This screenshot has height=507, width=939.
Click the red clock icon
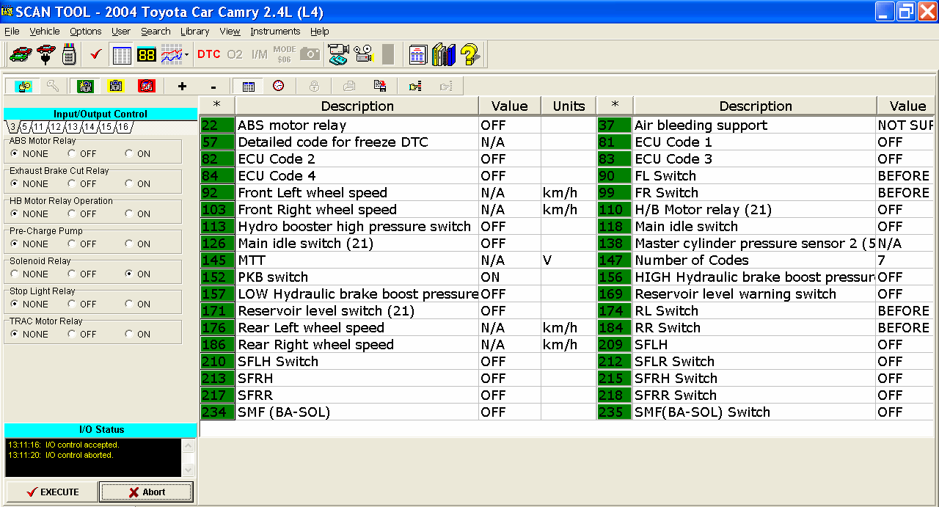tap(278, 86)
